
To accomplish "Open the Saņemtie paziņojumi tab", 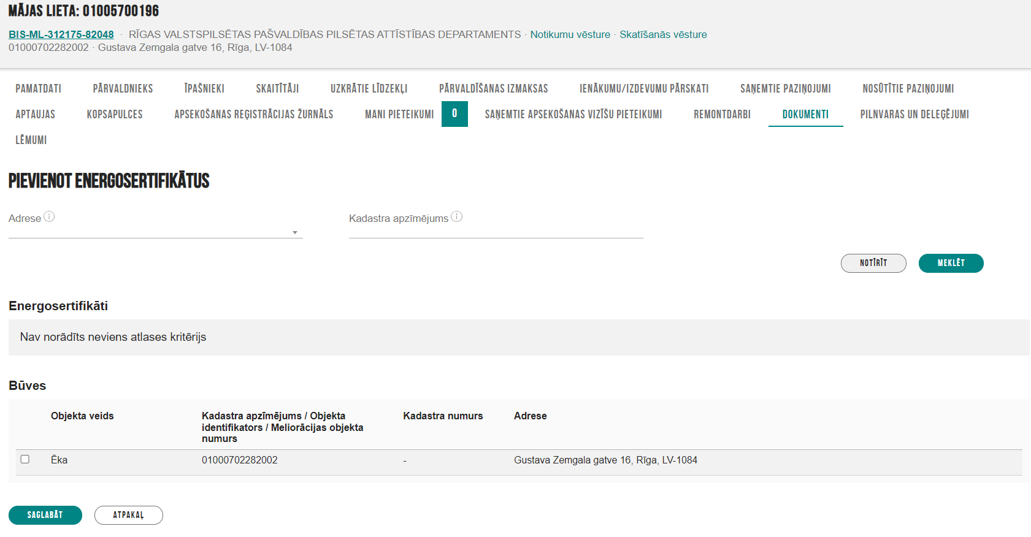I will 786,88.
